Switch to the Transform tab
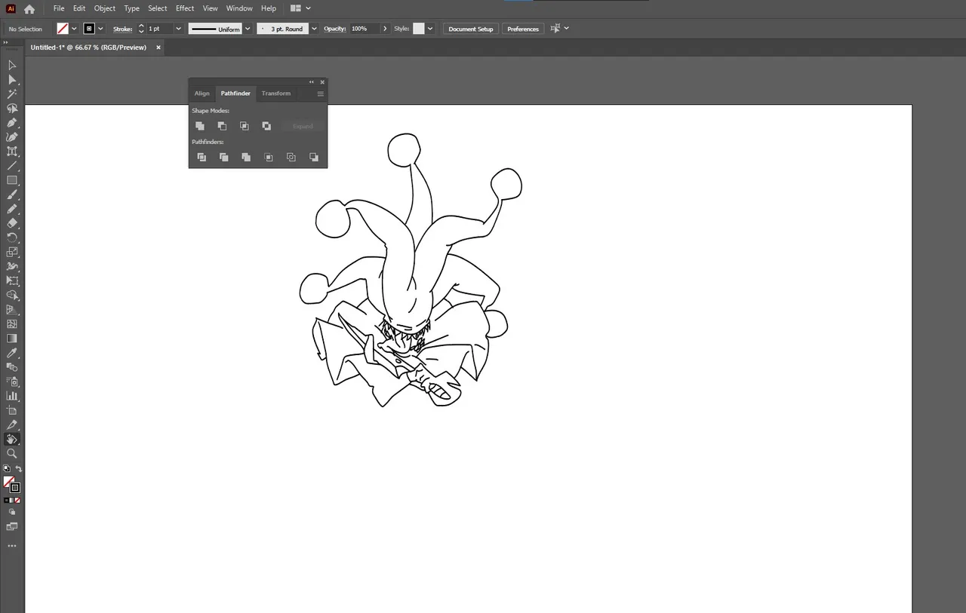 pyautogui.click(x=276, y=93)
